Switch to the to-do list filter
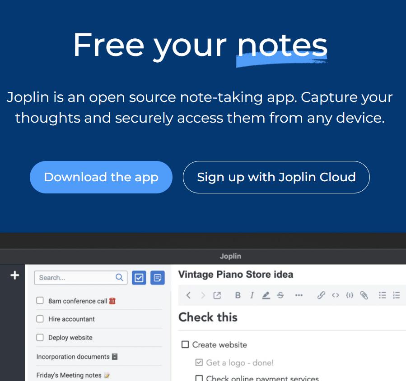This screenshot has height=381, width=406. click(139, 278)
